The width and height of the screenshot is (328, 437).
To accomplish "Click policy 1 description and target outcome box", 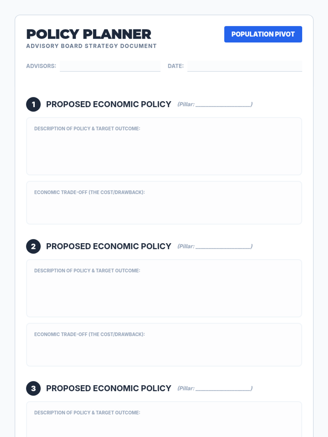I will [164, 146].
